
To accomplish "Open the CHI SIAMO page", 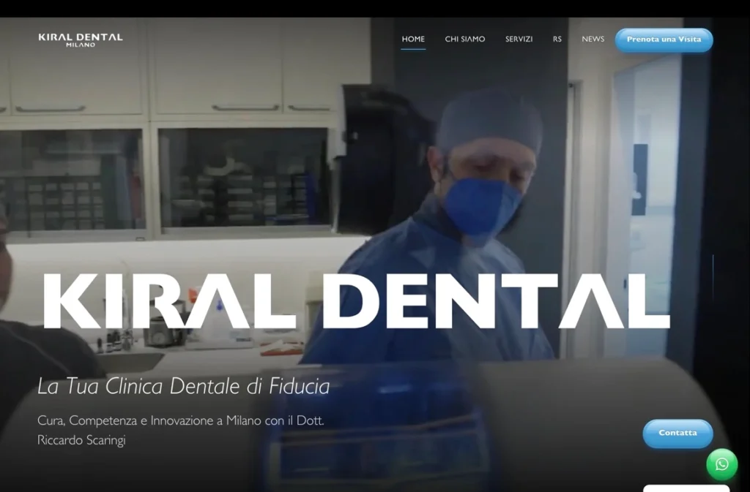I will click(x=465, y=39).
